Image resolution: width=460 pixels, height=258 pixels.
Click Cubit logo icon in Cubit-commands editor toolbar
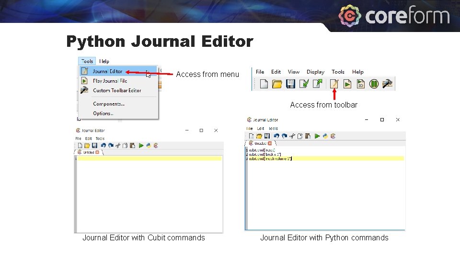pyautogui.click(x=156, y=145)
